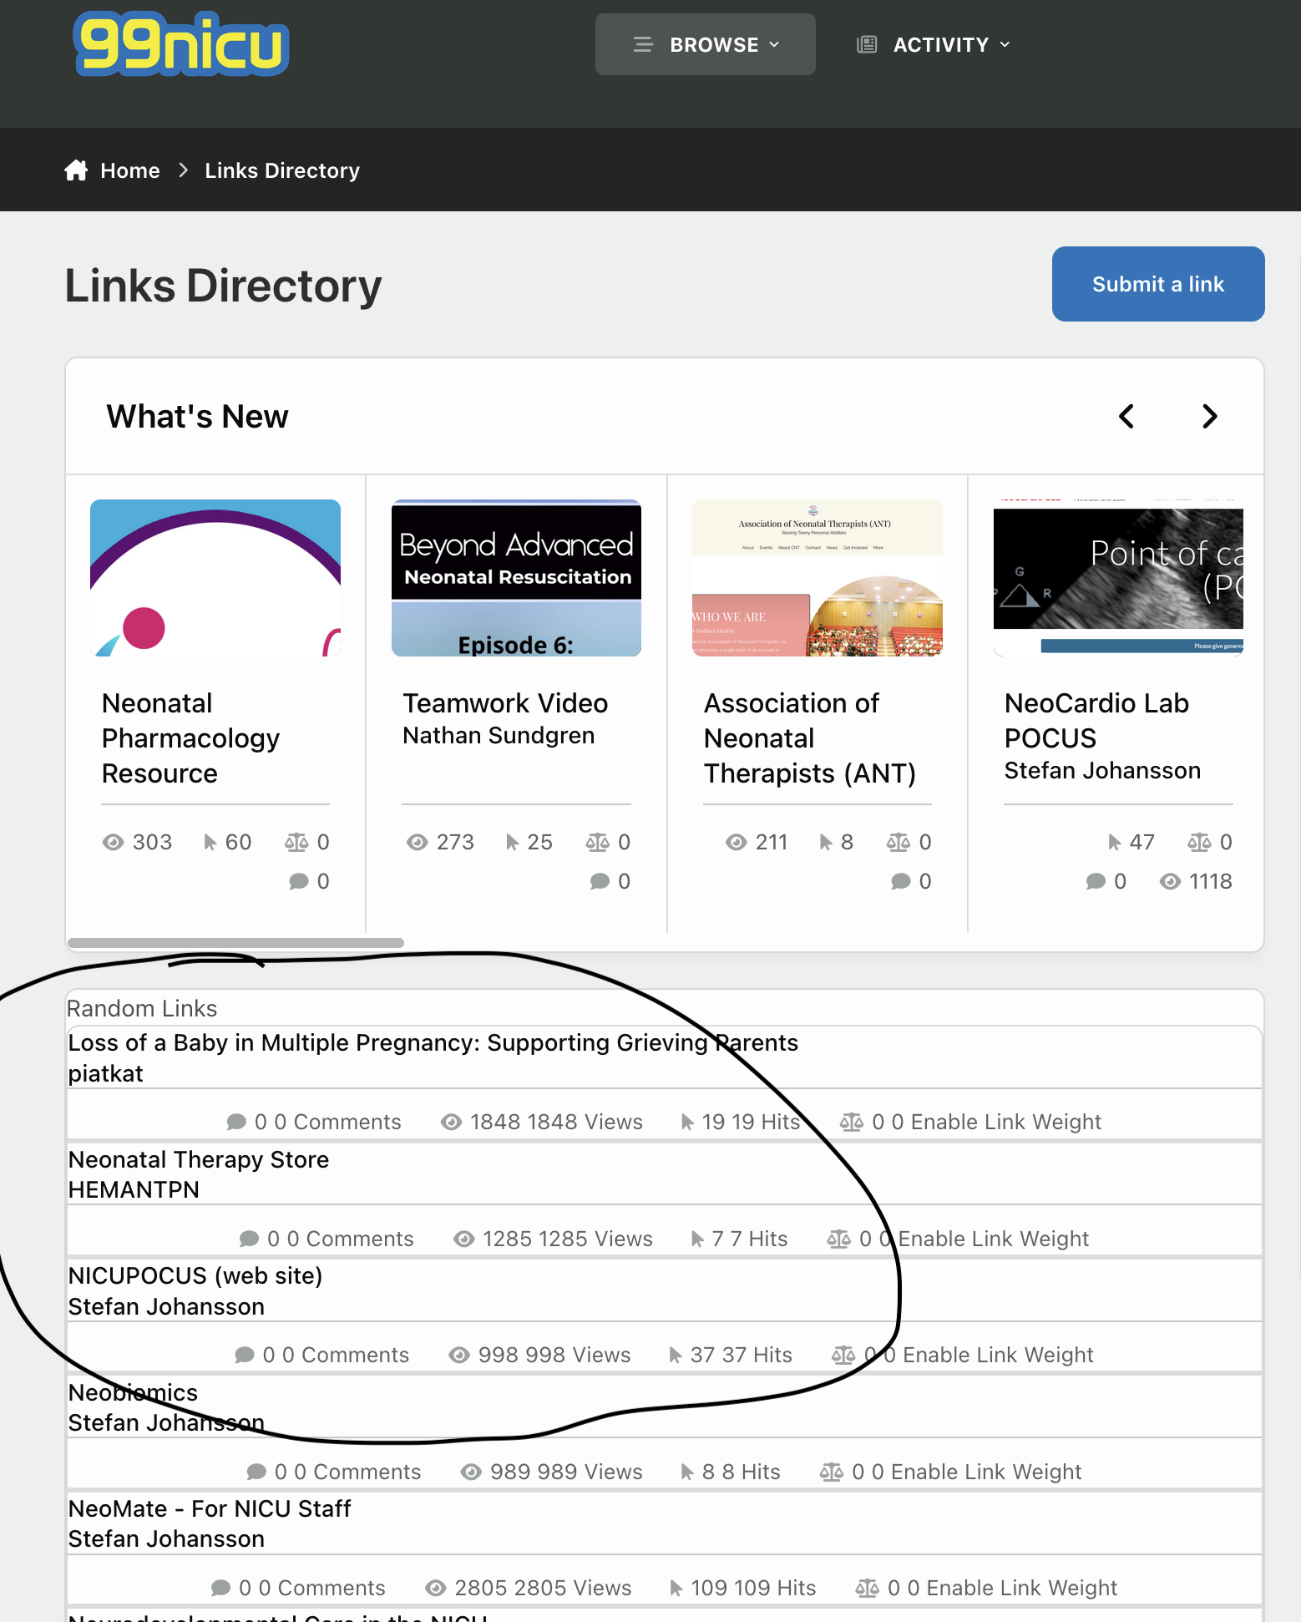
Task: Open NeoMate - For NICU Staff link
Action: [210, 1508]
